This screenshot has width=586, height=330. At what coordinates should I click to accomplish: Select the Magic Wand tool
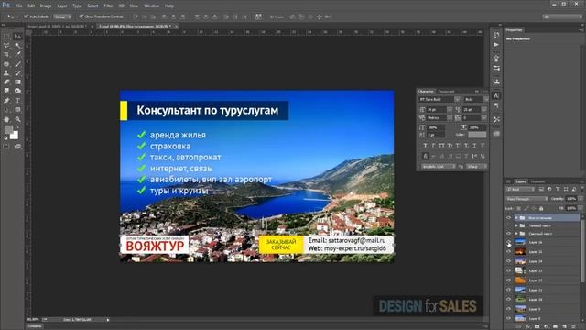pyautogui.click(x=17, y=45)
